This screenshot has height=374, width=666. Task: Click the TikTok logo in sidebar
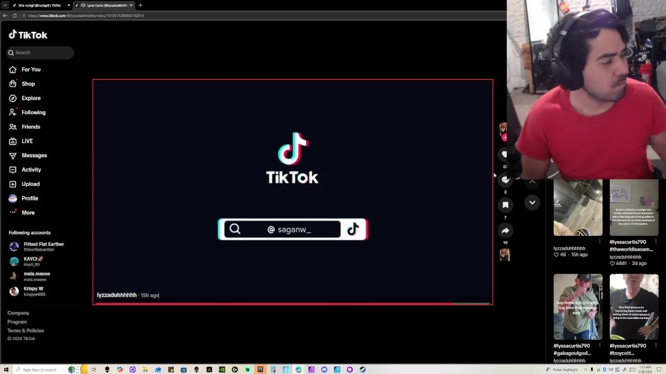pos(28,35)
